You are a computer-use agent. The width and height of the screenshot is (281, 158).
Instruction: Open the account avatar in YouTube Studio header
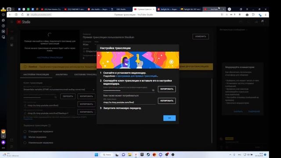[263, 22]
